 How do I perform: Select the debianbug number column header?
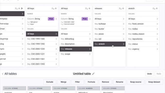(88, 88)
